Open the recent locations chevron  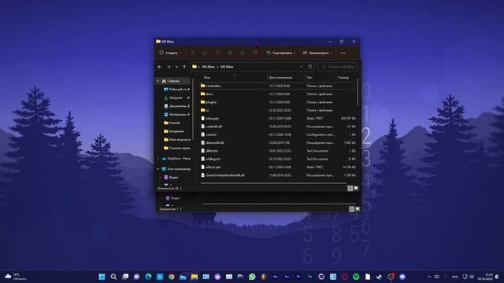tap(176, 67)
